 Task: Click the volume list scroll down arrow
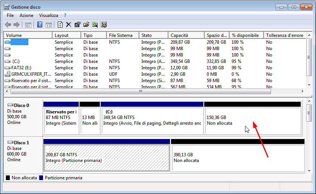coord(309,85)
